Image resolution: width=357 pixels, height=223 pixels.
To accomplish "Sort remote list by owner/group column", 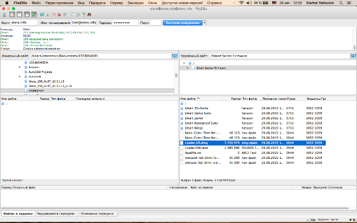I will (316, 99).
